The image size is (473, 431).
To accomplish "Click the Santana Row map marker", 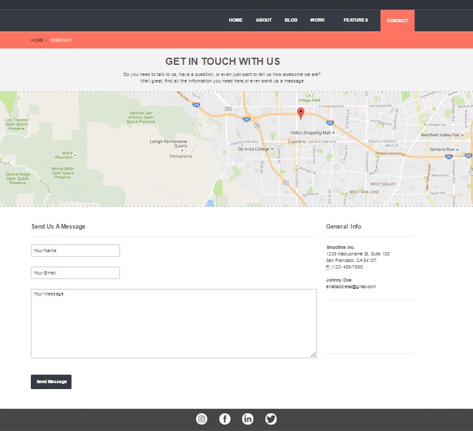I will pos(457,149).
